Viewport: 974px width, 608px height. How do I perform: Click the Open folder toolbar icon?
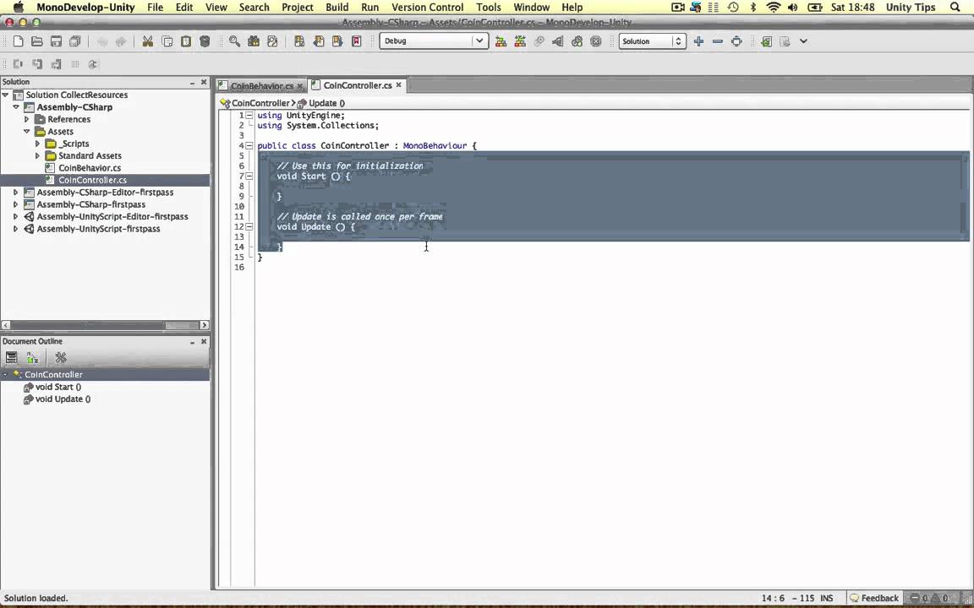(36, 41)
